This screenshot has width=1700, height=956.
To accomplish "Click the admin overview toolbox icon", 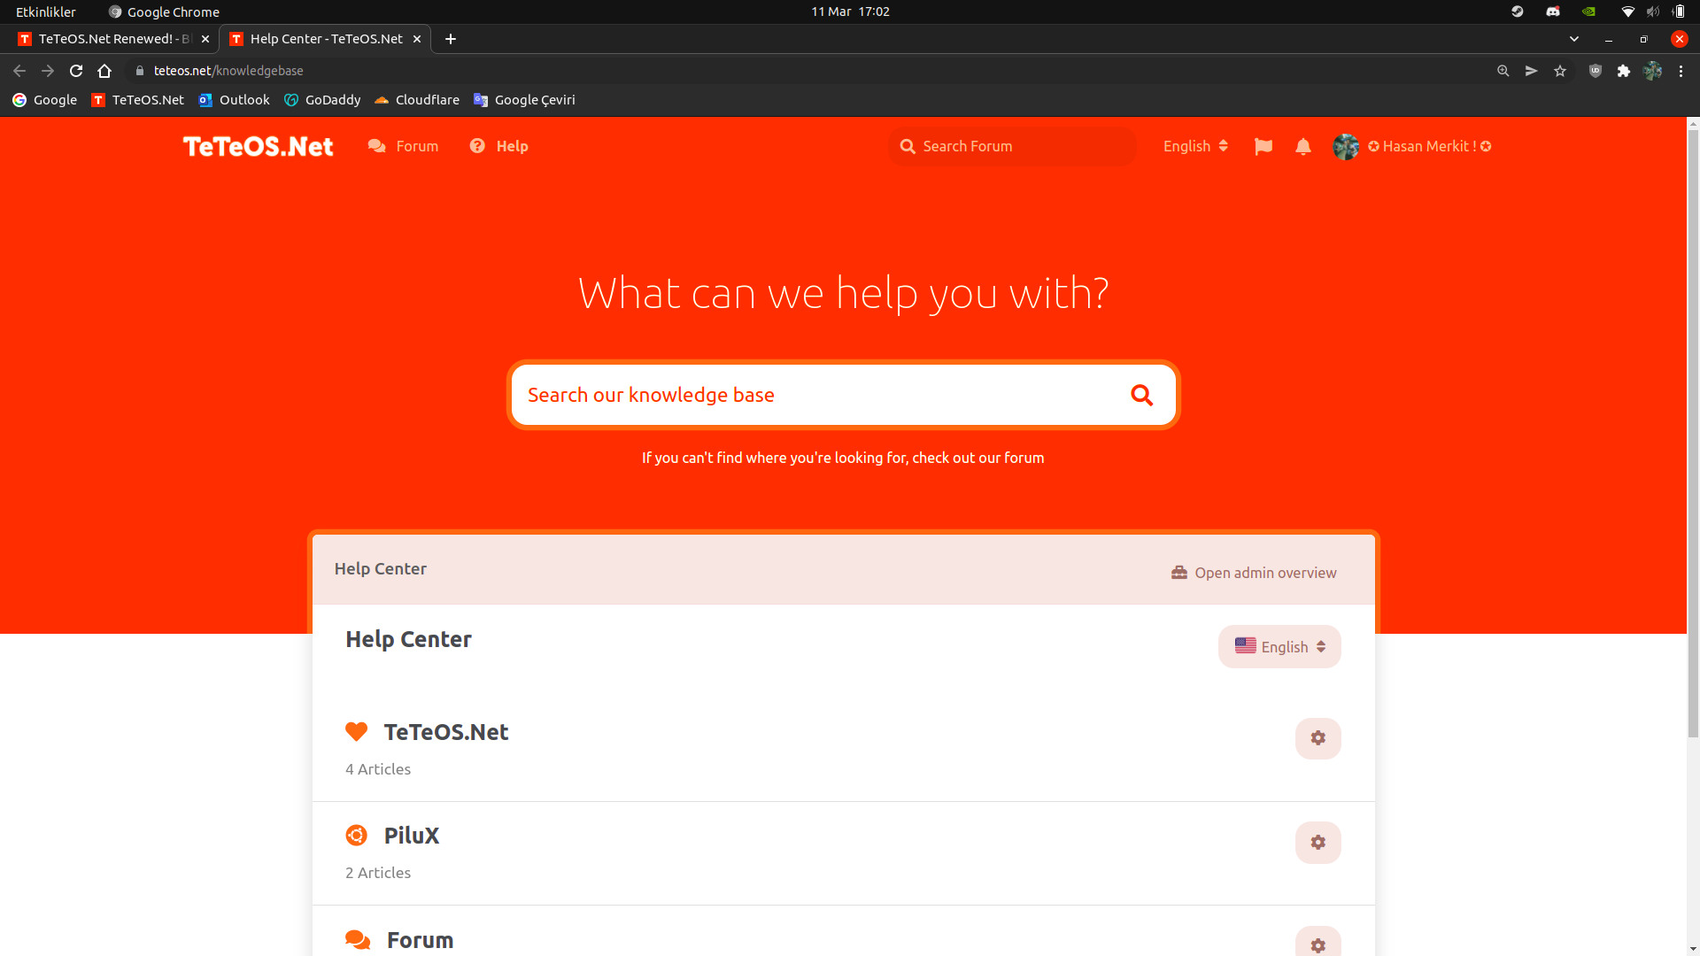I will (1179, 573).
